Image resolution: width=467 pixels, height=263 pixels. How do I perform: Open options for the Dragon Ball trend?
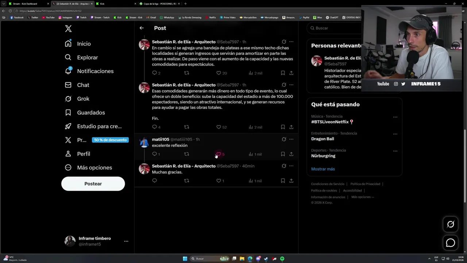pos(395,134)
